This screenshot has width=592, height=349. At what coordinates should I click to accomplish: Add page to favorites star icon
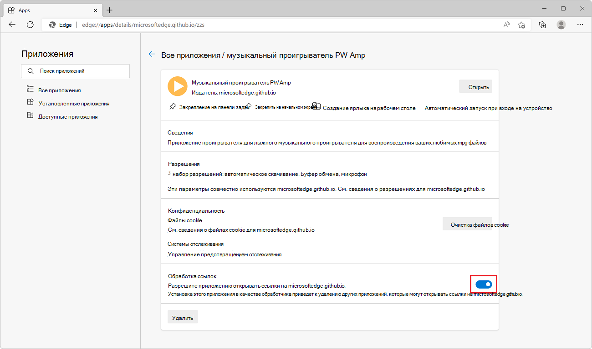pyautogui.click(x=521, y=25)
